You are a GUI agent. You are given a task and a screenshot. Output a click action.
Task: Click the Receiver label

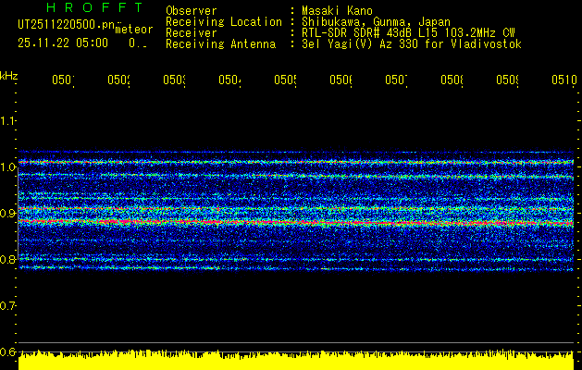click(192, 32)
